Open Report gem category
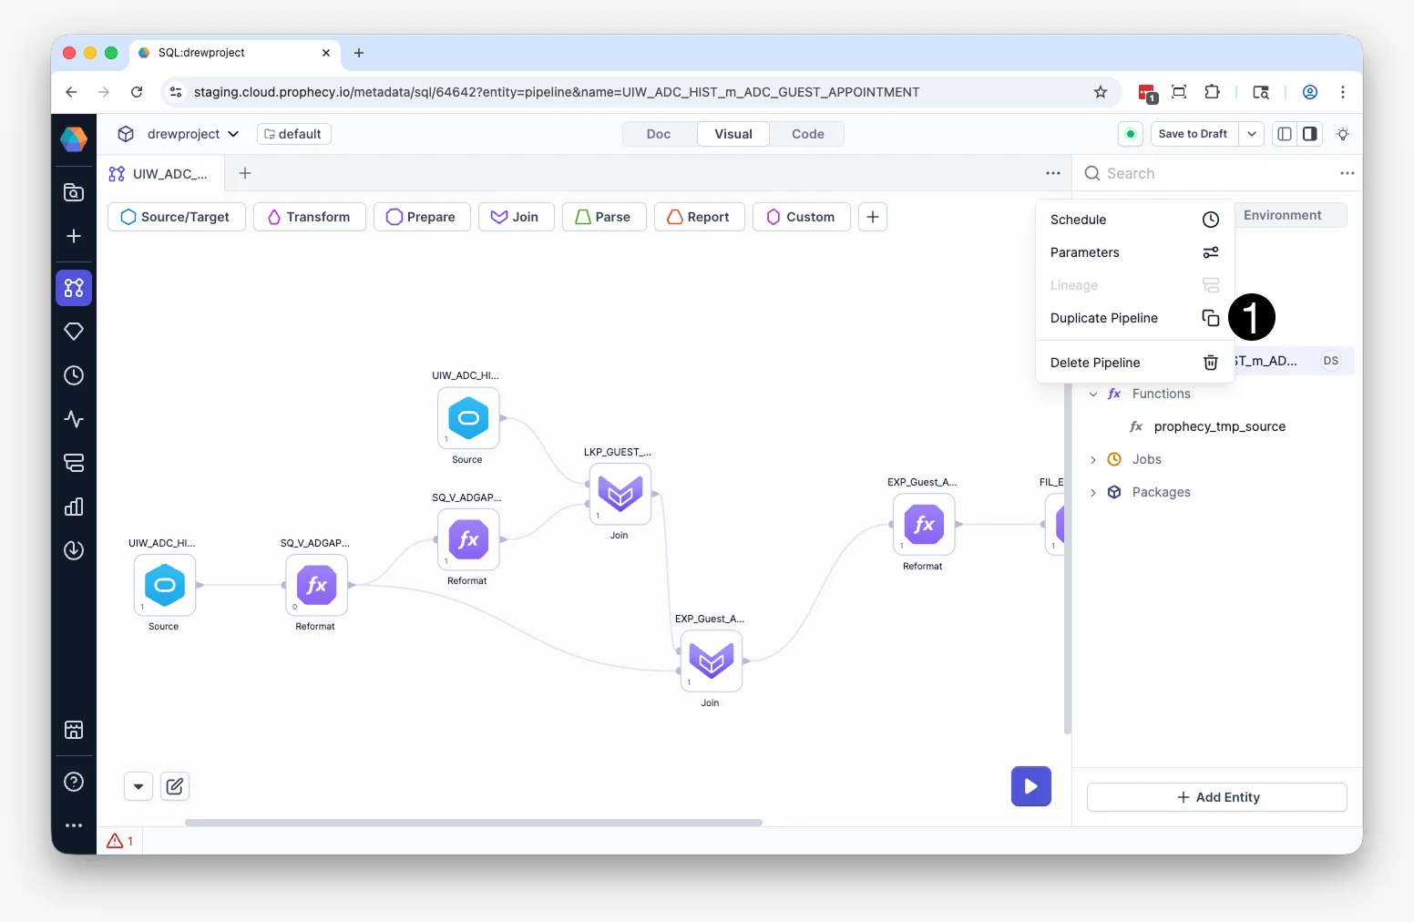Image resolution: width=1414 pixels, height=922 pixels. coord(699,217)
